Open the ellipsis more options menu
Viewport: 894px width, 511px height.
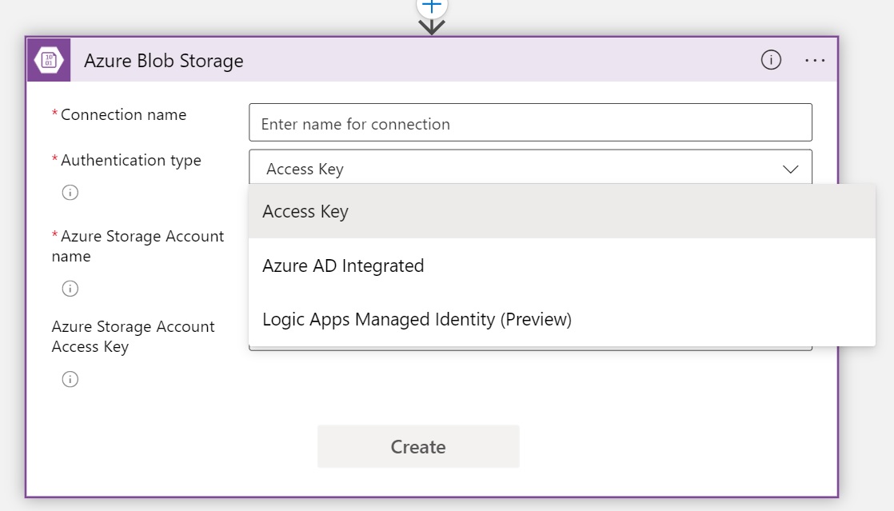click(815, 60)
